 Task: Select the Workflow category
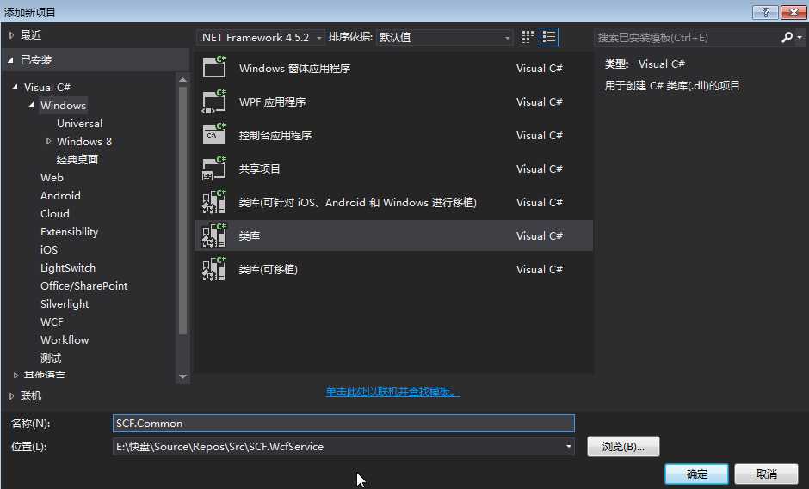[x=65, y=339]
